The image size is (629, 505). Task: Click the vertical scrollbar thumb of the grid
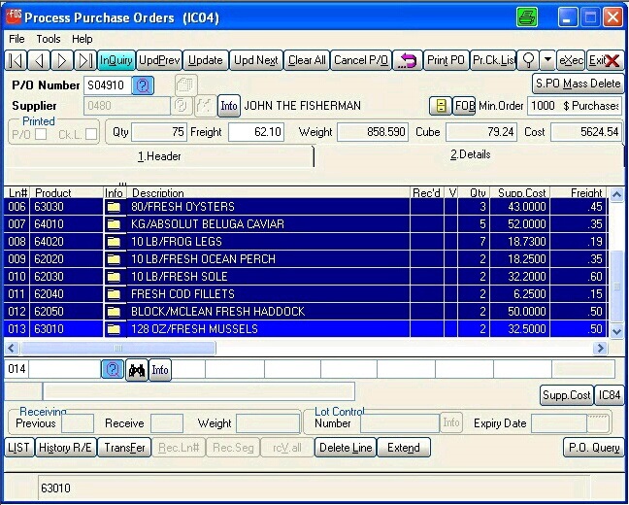click(x=616, y=286)
